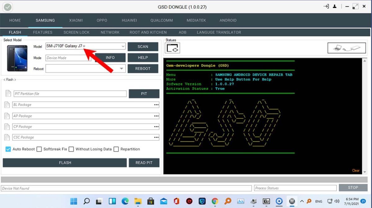Open the ADB sub-tab
This screenshot has height=208, width=372.
(x=183, y=32)
